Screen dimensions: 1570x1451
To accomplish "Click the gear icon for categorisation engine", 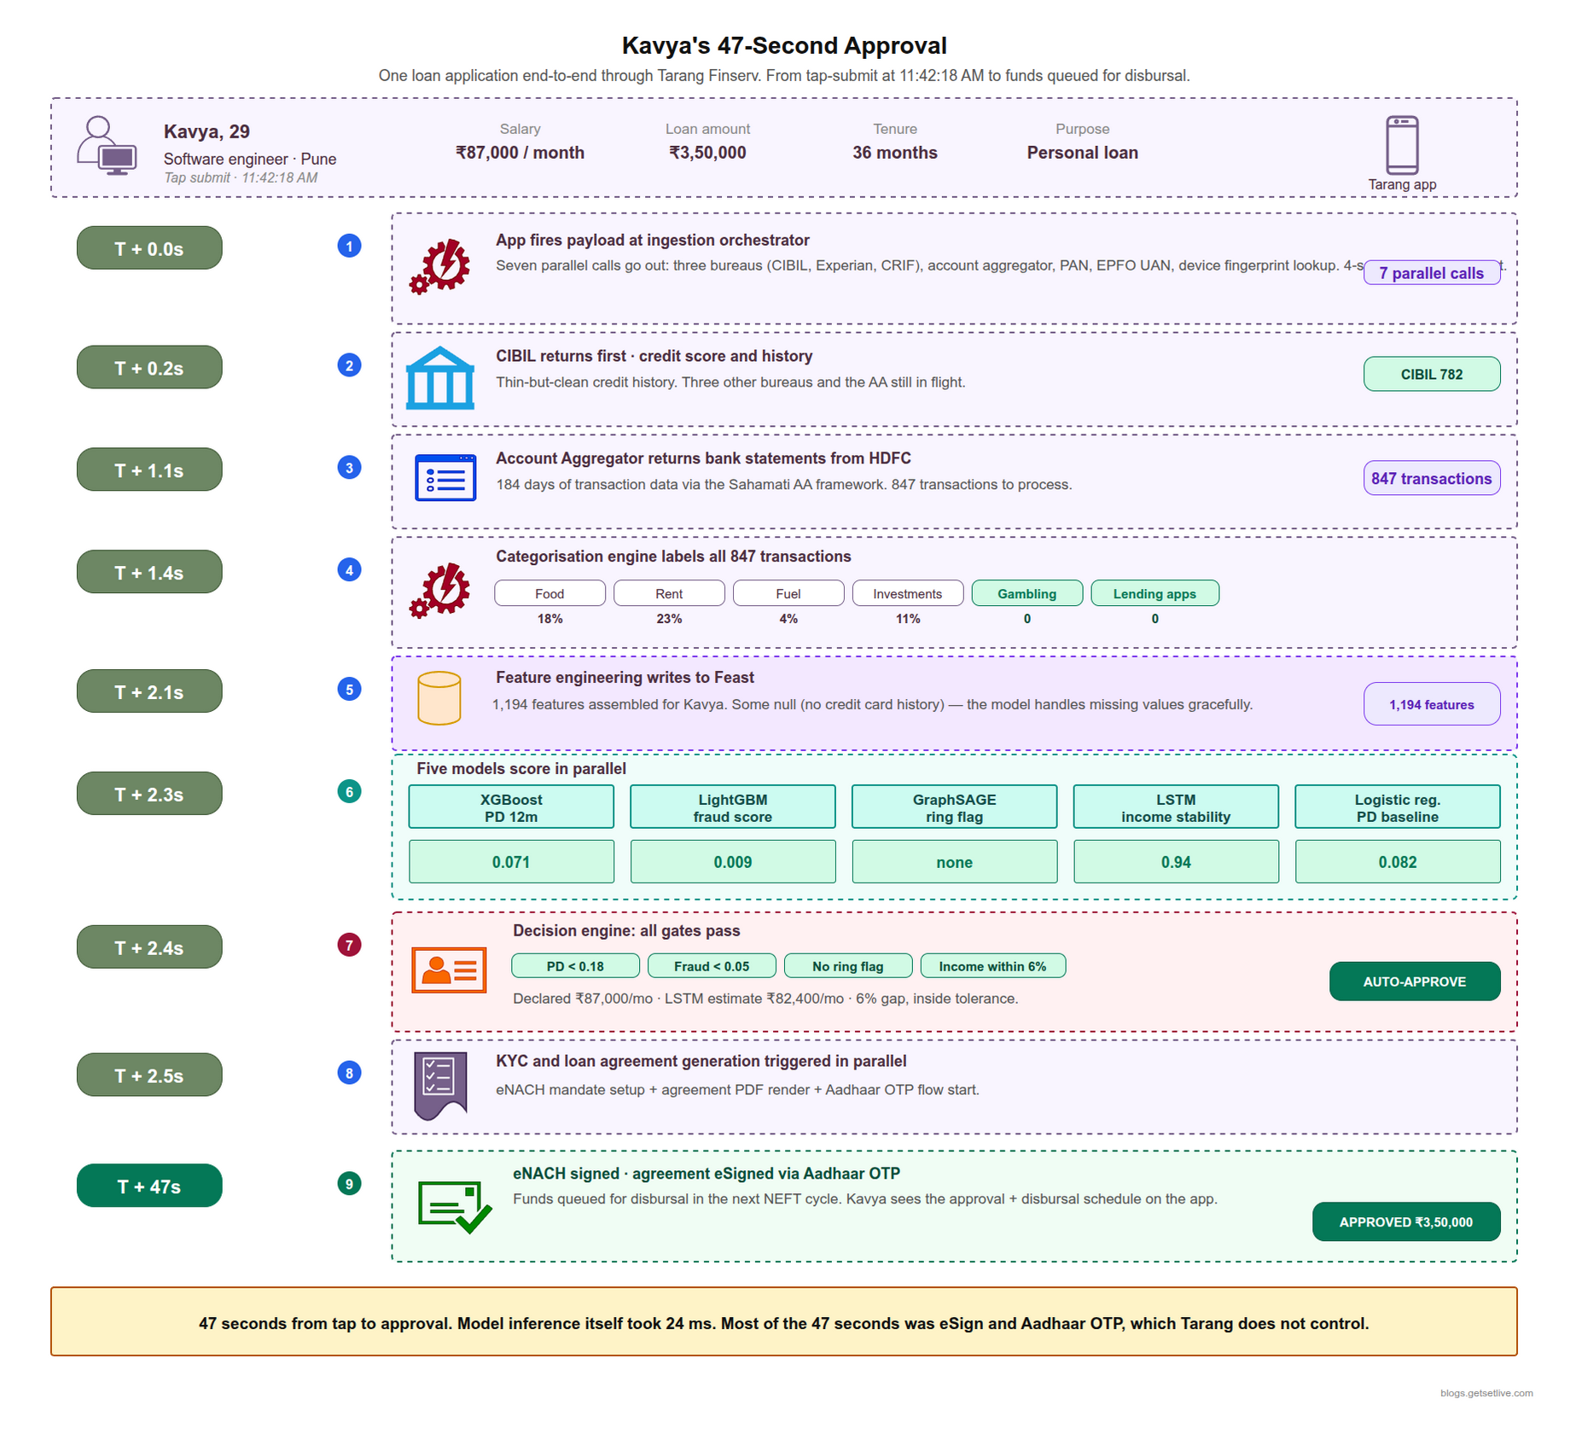I will point(439,590).
